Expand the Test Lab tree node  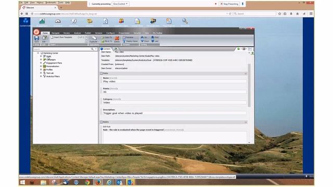(x=41, y=73)
